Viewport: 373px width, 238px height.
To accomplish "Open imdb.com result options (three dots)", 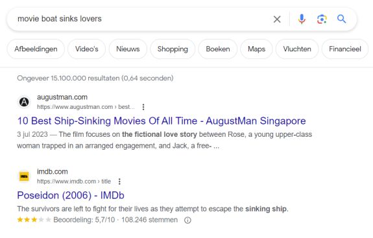I will (x=119, y=182).
